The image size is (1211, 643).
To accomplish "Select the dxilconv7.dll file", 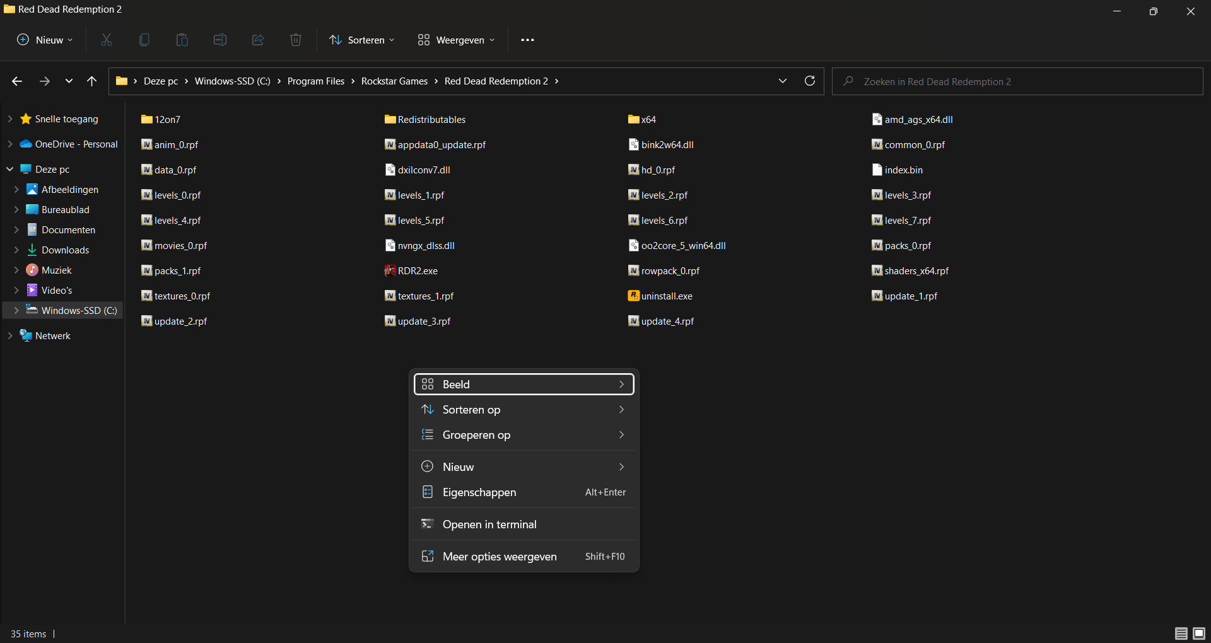I will 418,170.
